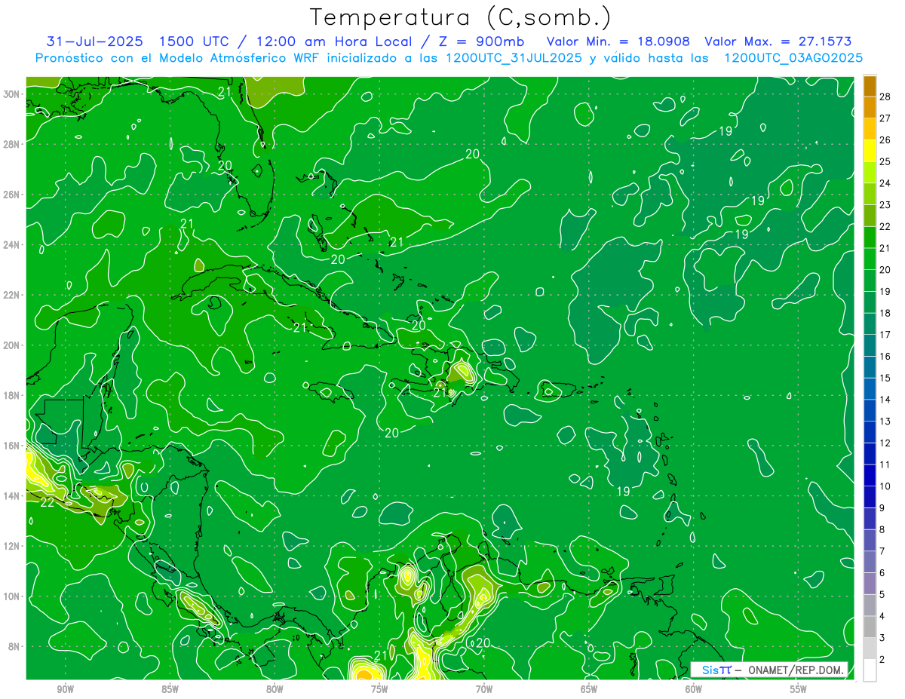
Task: Click the map contour label "22"
Action: pos(47,502)
